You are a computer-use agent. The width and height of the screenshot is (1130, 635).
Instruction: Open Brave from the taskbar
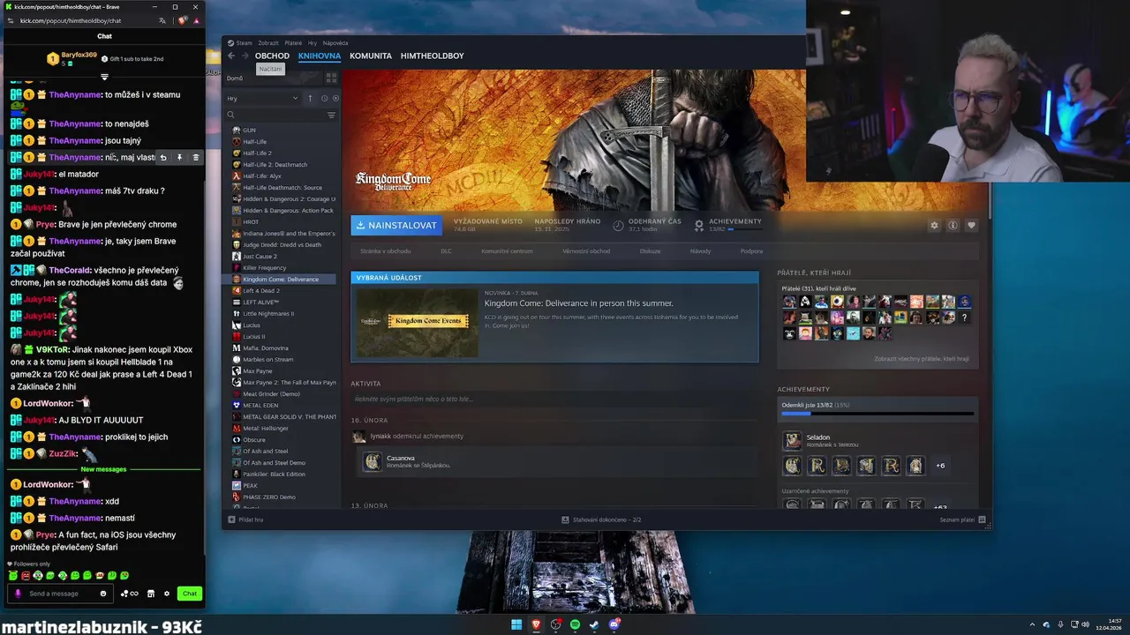tap(536, 624)
